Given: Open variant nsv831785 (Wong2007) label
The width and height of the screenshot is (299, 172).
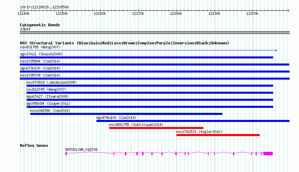Looking at the screenshot, I should click(x=40, y=47).
